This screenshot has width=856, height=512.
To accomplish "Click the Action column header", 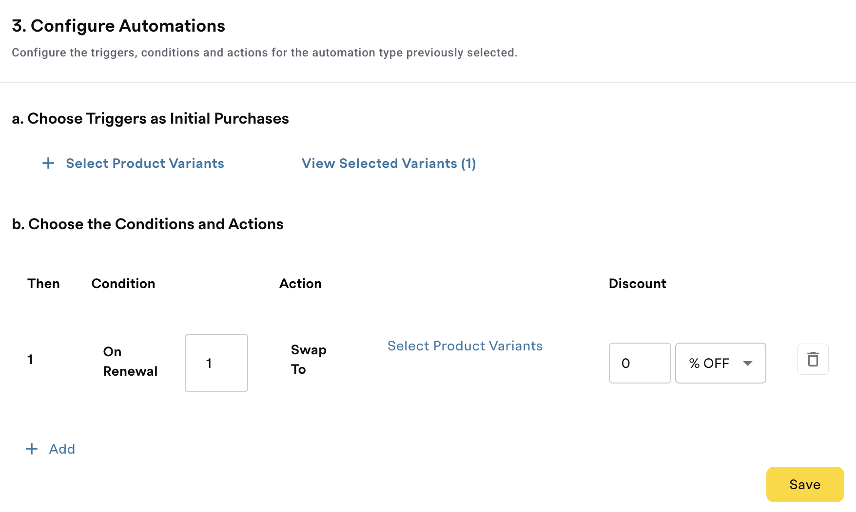I will click(300, 284).
